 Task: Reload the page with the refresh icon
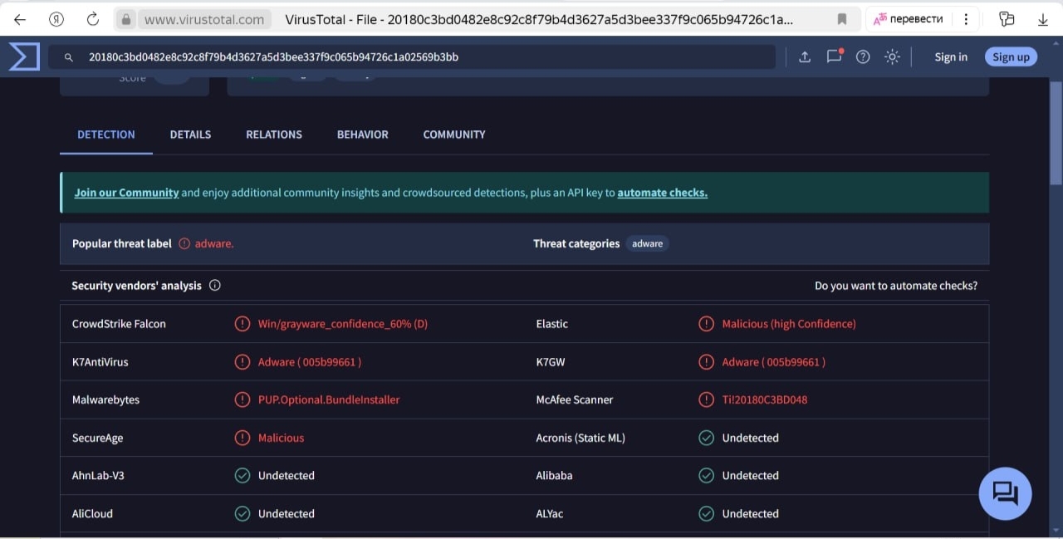point(93,19)
